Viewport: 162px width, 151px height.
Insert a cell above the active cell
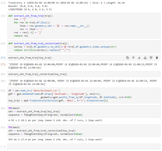point(145,58)
